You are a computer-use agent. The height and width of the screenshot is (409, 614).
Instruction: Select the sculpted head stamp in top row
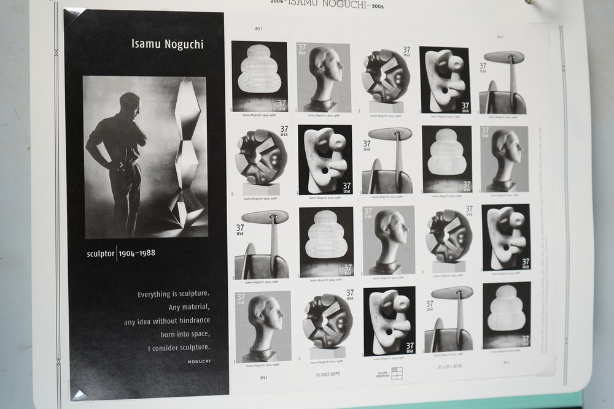point(324,77)
